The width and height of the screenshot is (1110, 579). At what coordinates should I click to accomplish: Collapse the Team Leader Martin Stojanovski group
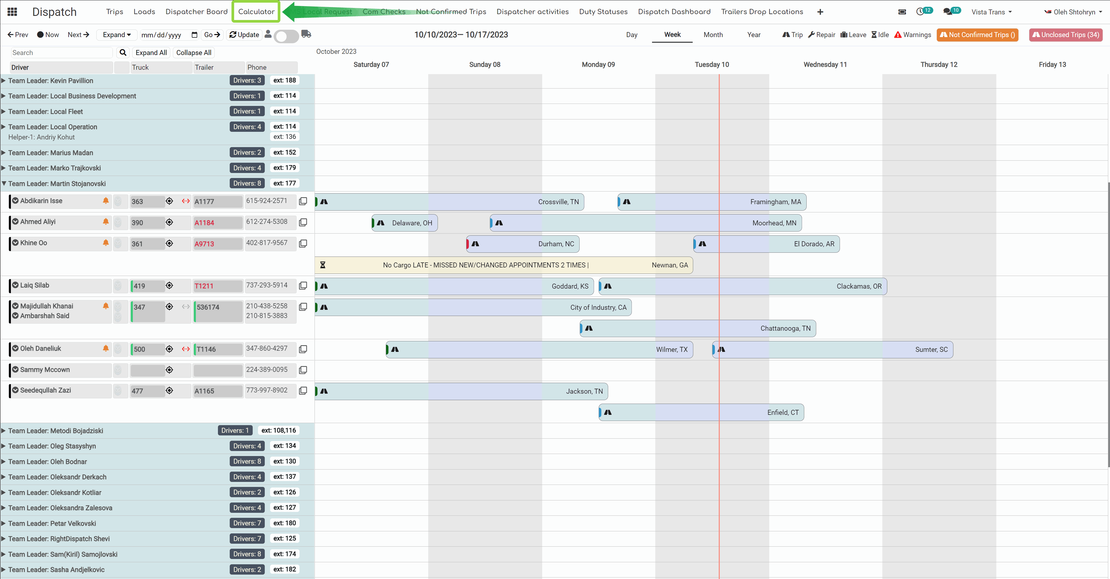pos(4,183)
